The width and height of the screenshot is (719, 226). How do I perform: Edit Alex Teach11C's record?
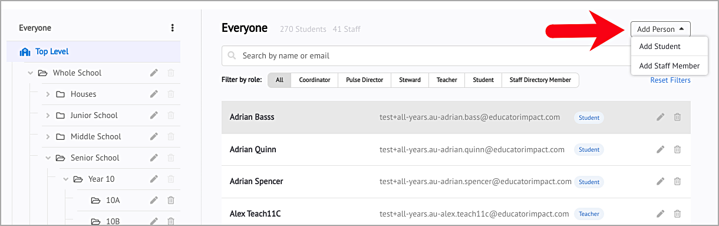click(x=661, y=214)
